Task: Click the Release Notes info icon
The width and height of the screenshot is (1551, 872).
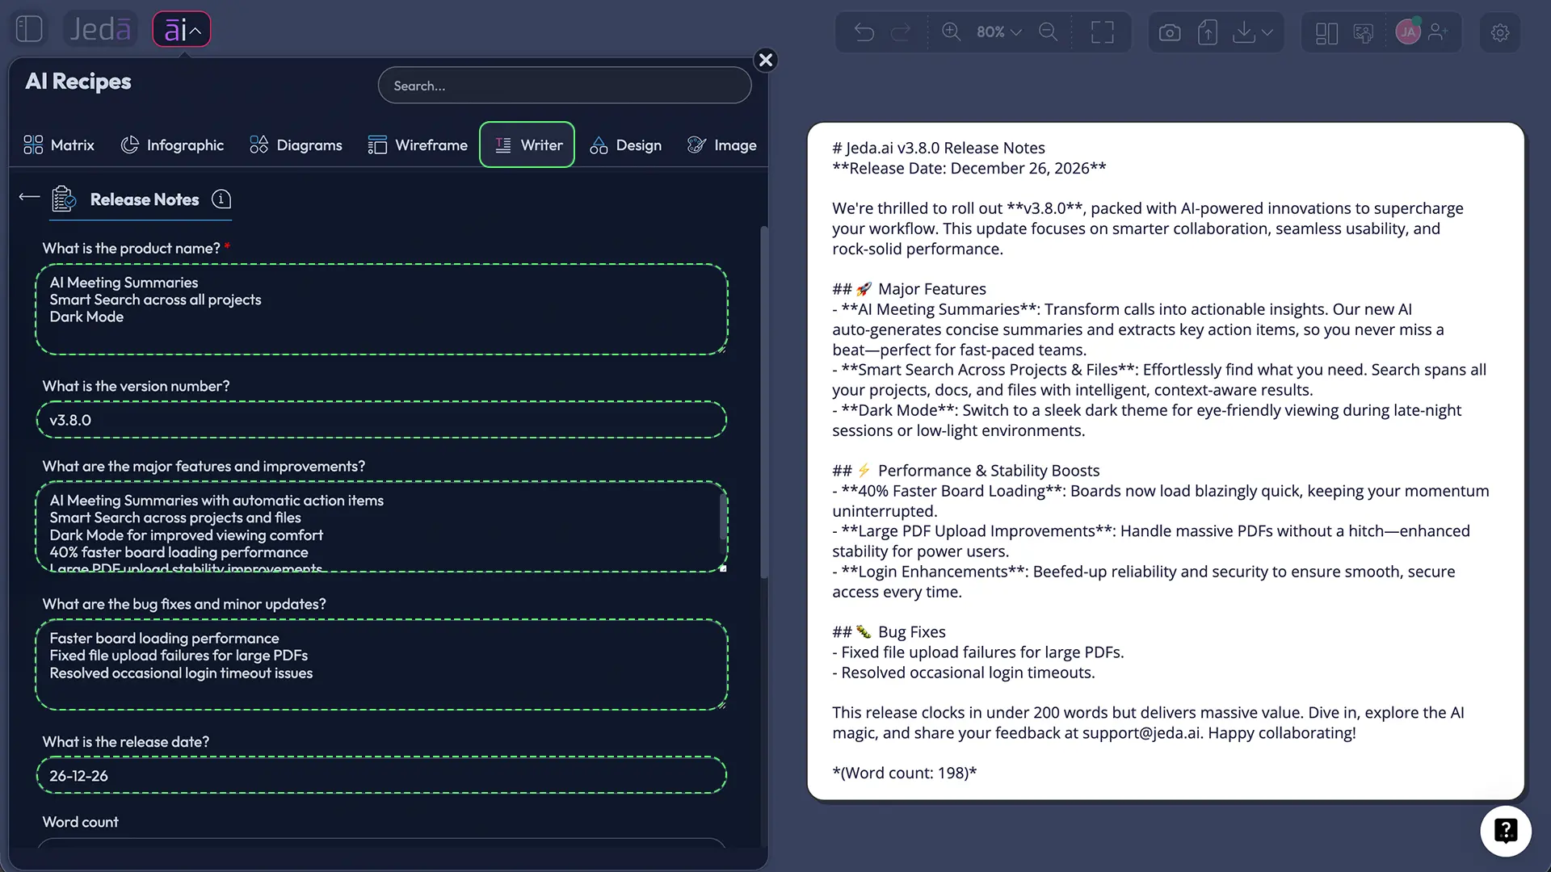Action: point(221,199)
